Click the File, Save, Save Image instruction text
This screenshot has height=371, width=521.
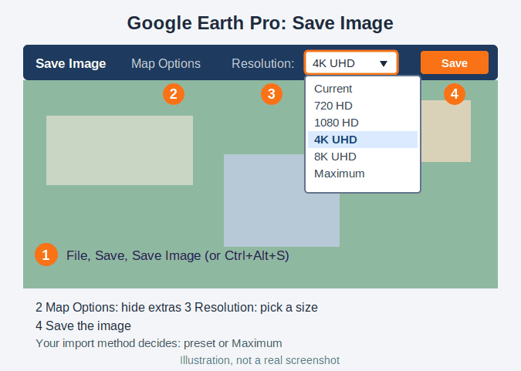[178, 255]
